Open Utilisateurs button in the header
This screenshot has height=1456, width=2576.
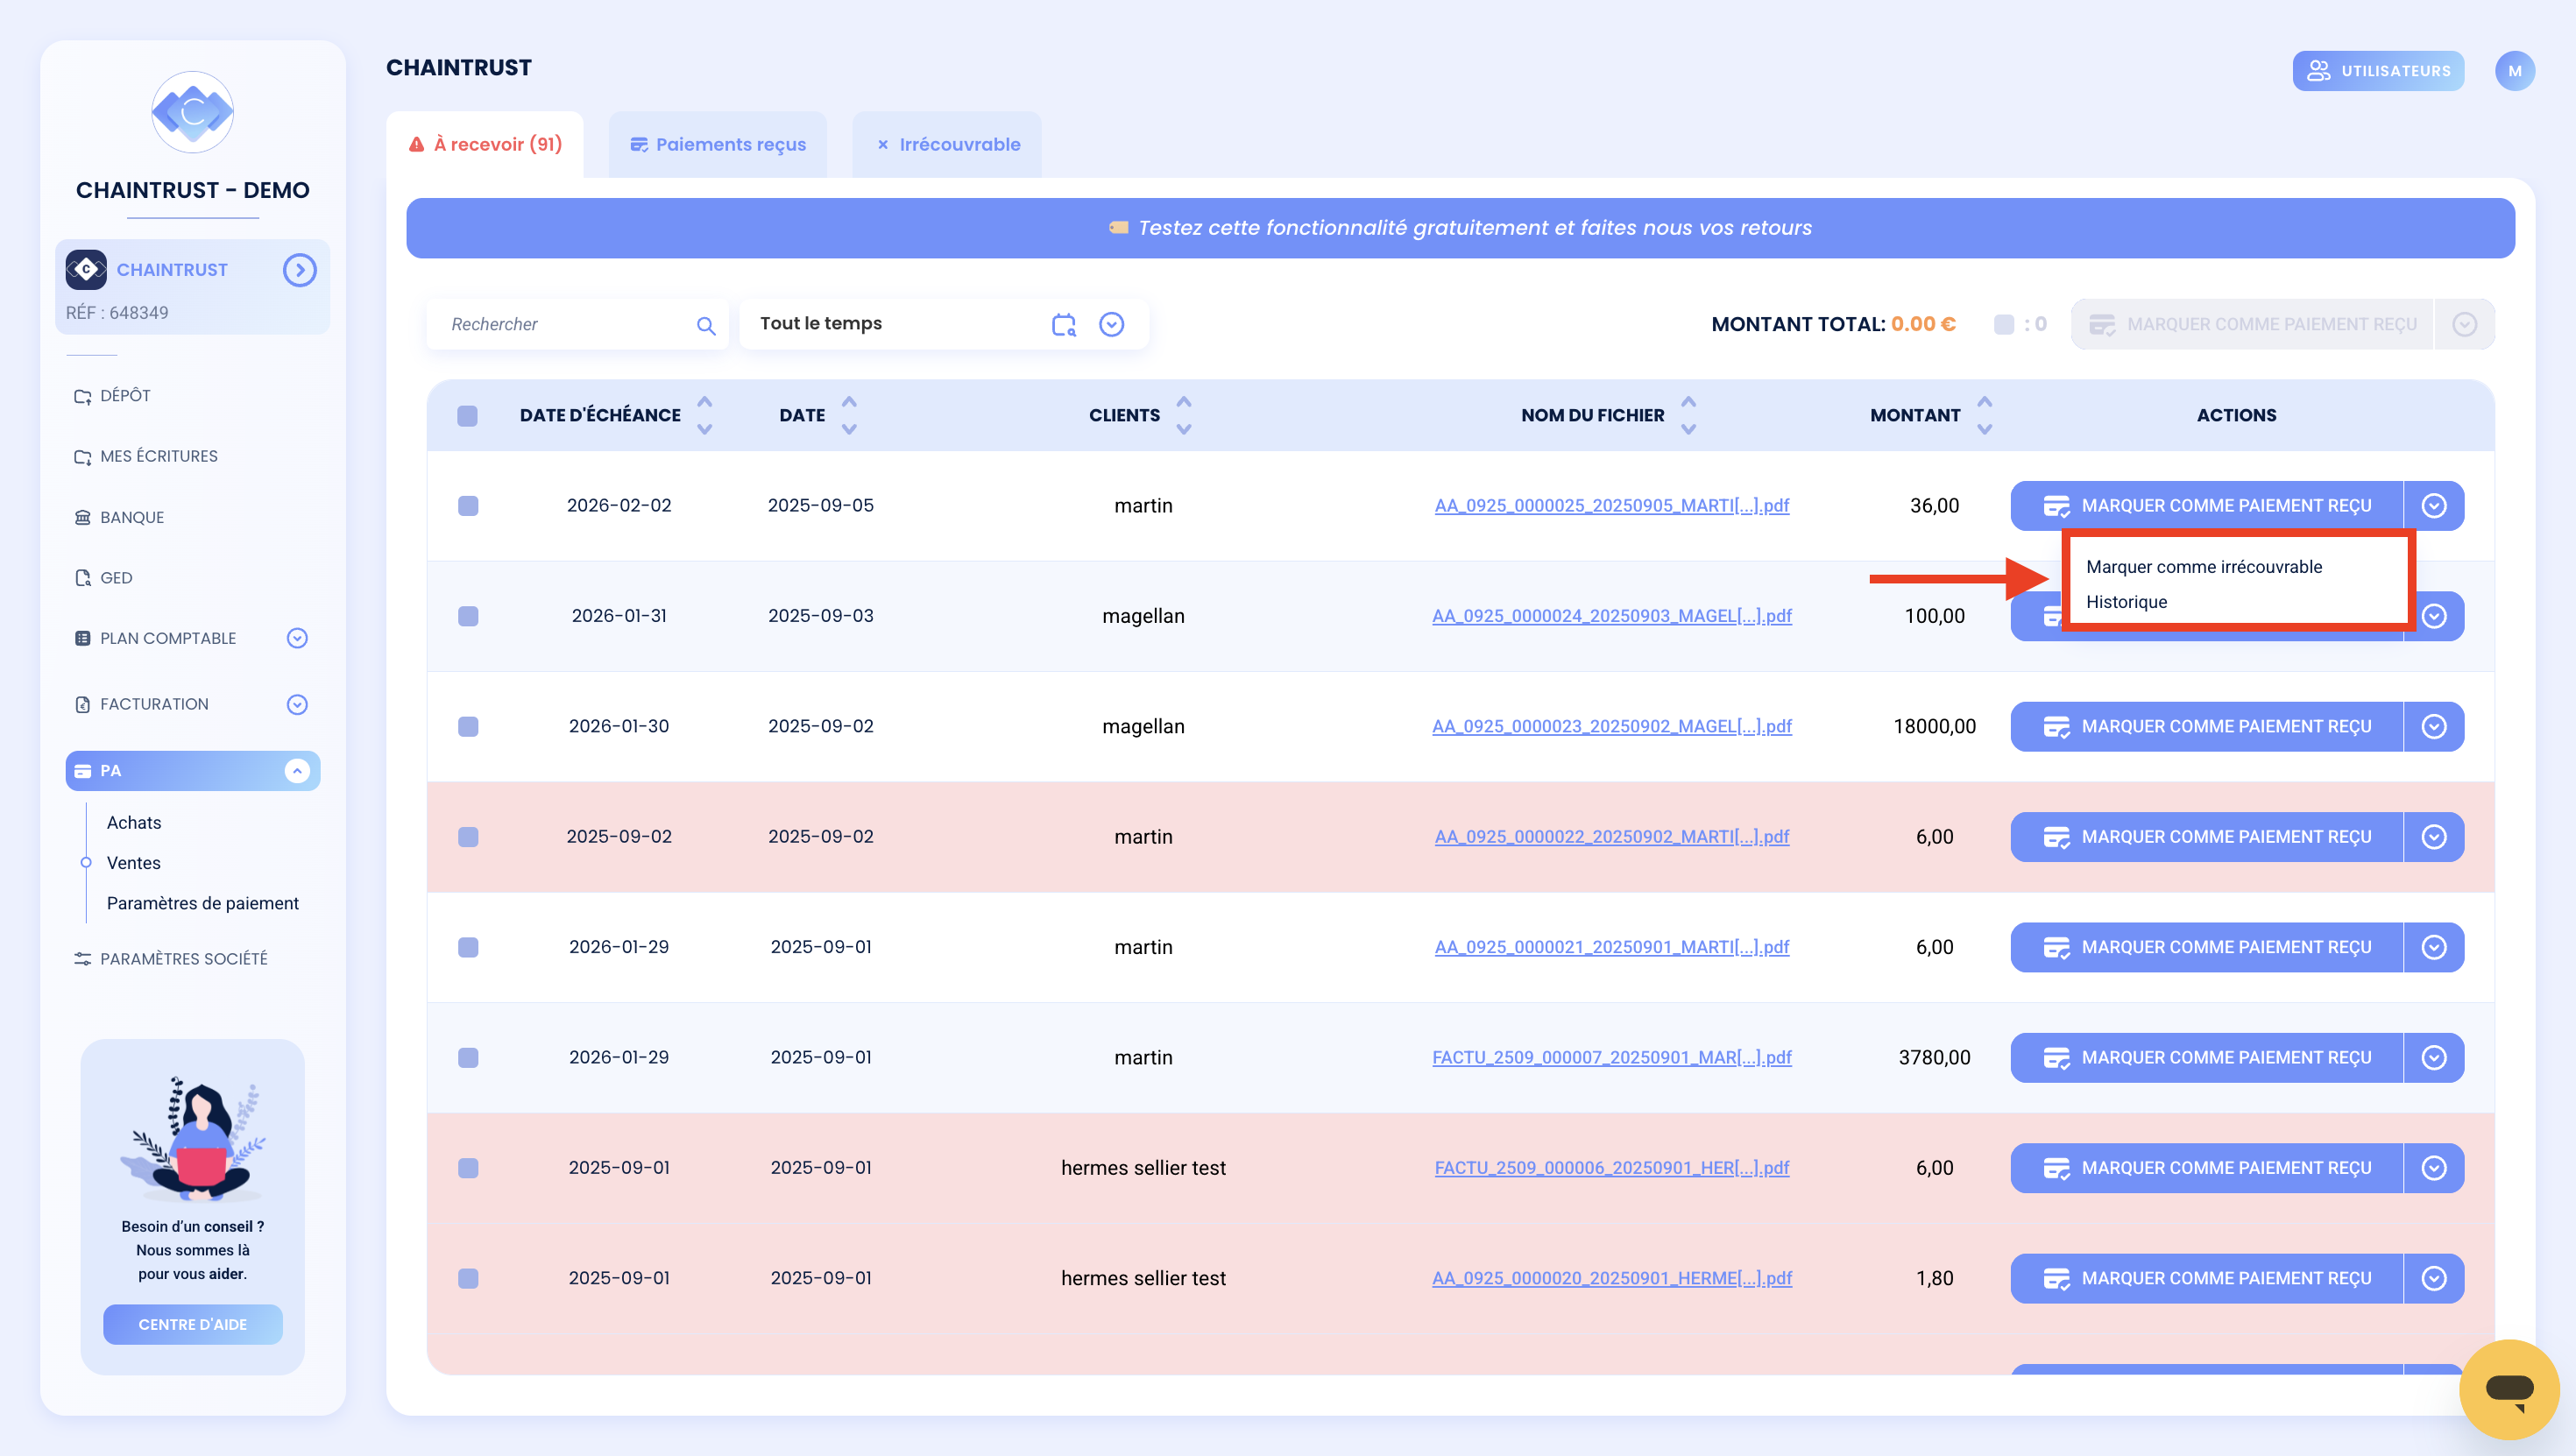2377,71
